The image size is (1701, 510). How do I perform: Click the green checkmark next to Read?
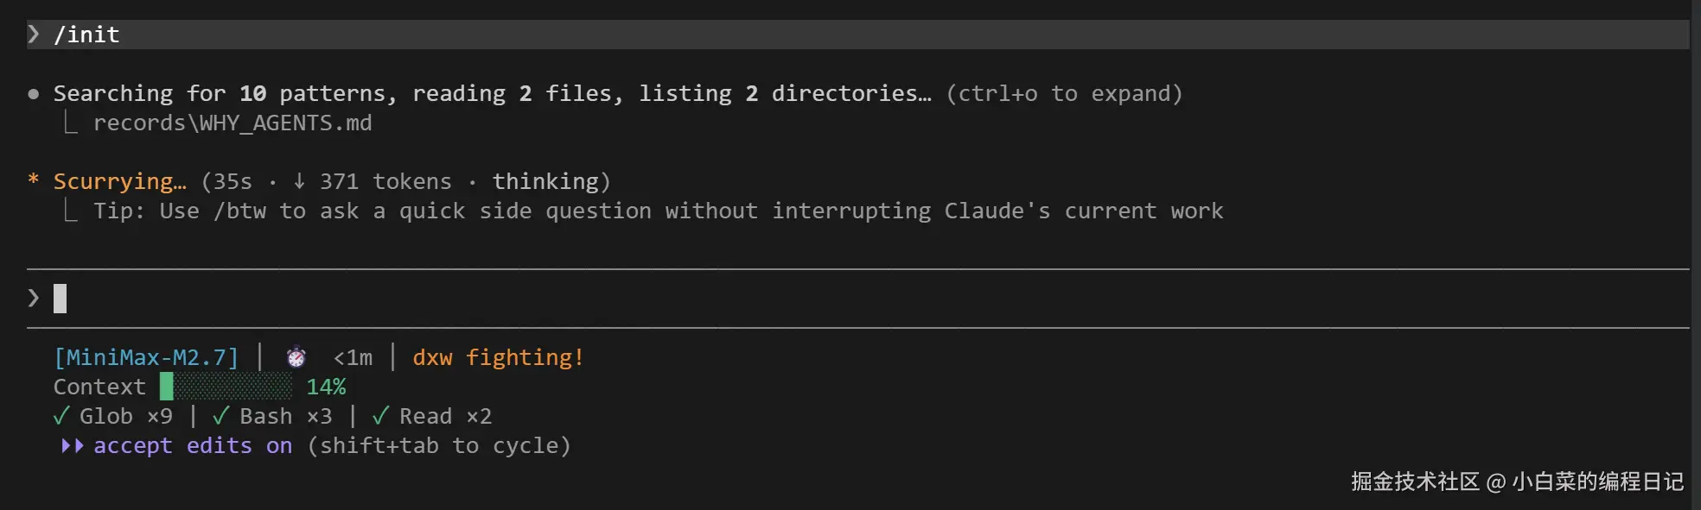pyautogui.click(x=380, y=417)
